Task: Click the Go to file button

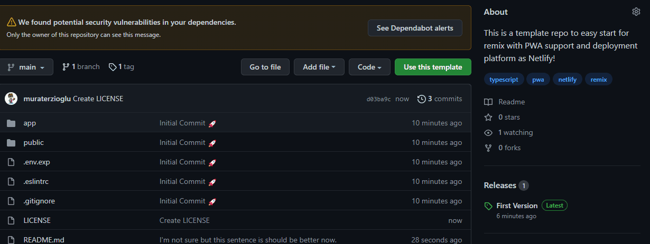Action: click(265, 67)
